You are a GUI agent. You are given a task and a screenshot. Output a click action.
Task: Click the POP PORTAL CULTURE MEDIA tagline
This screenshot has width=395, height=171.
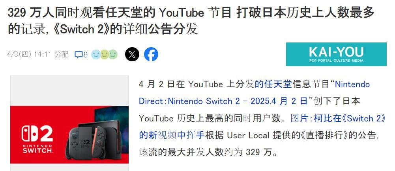pyautogui.click(x=336, y=61)
